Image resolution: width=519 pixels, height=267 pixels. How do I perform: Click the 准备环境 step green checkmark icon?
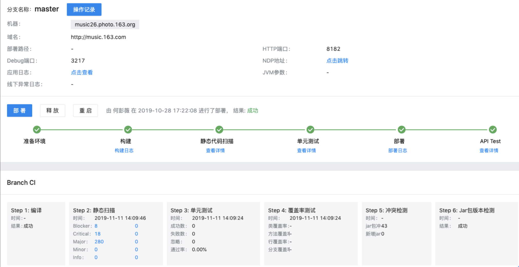click(37, 130)
